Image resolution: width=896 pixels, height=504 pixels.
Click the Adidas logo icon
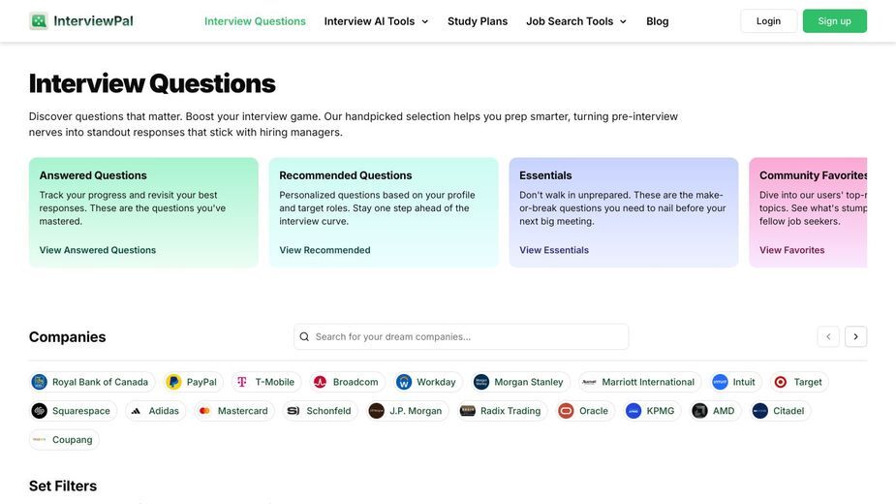click(136, 411)
